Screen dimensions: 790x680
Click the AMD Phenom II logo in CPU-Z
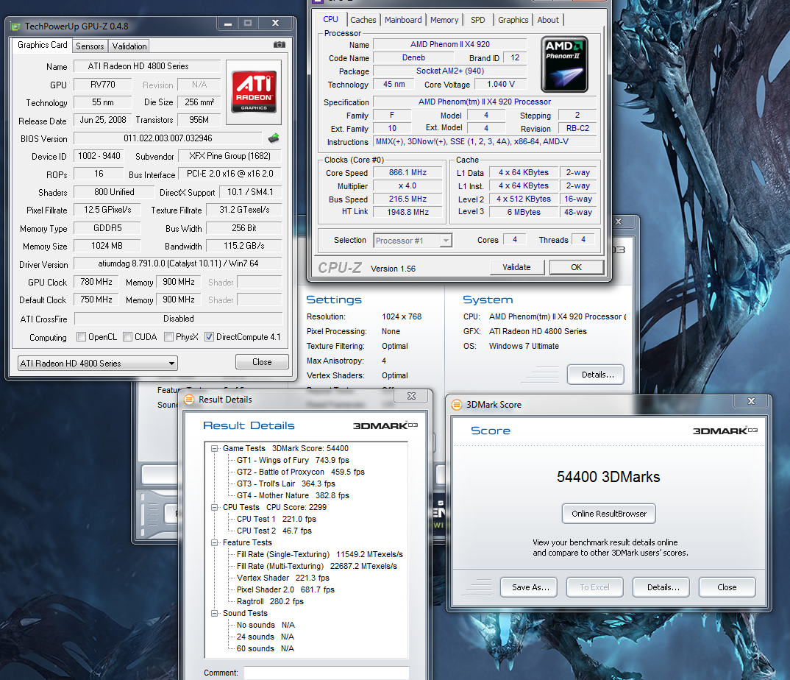pos(564,64)
